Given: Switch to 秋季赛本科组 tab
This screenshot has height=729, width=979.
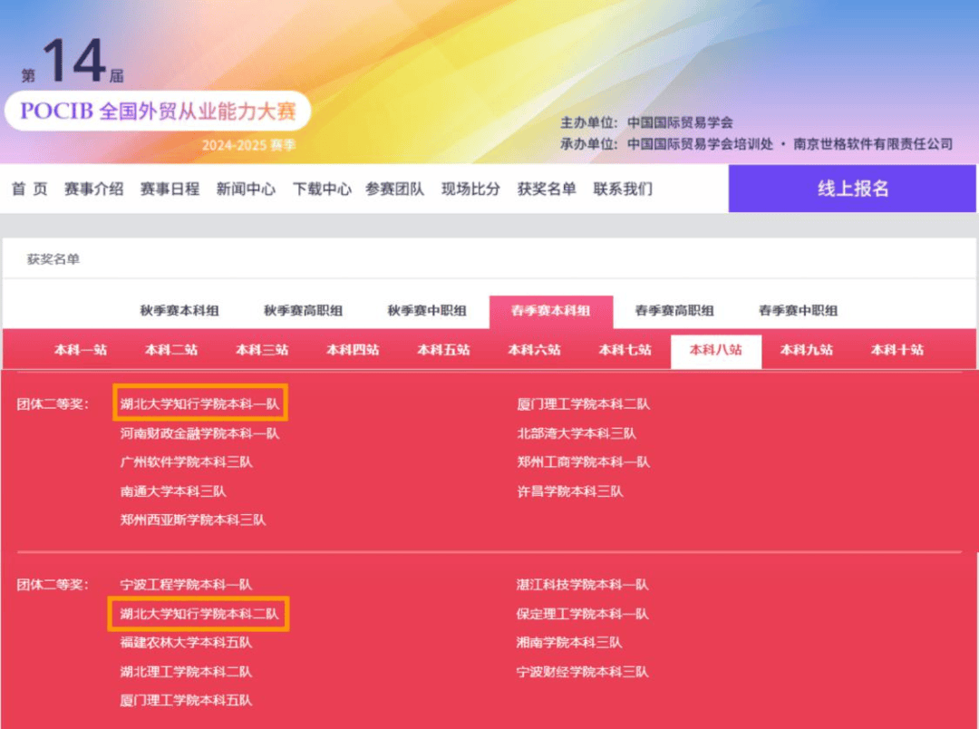Looking at the screenshot, I should (179, 311).
